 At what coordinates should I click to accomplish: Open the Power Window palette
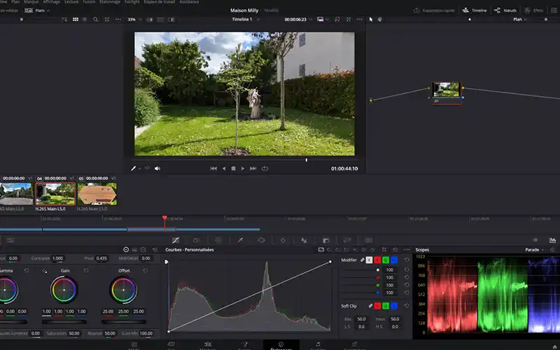261,240
